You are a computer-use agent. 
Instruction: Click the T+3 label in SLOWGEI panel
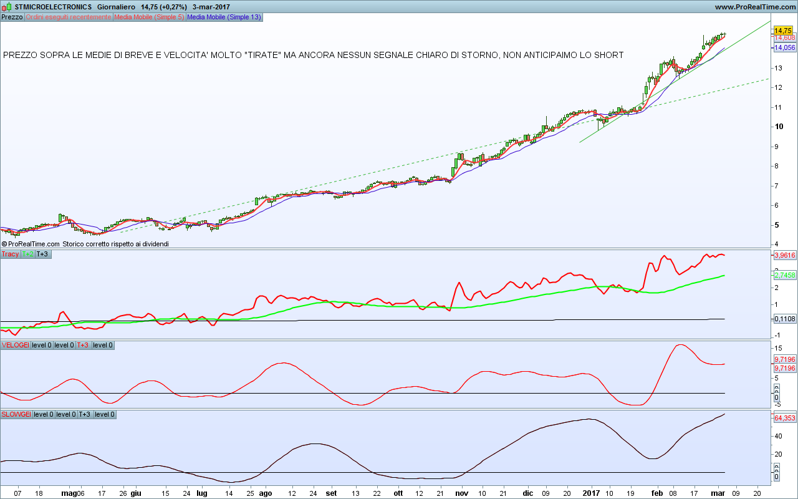85,414
